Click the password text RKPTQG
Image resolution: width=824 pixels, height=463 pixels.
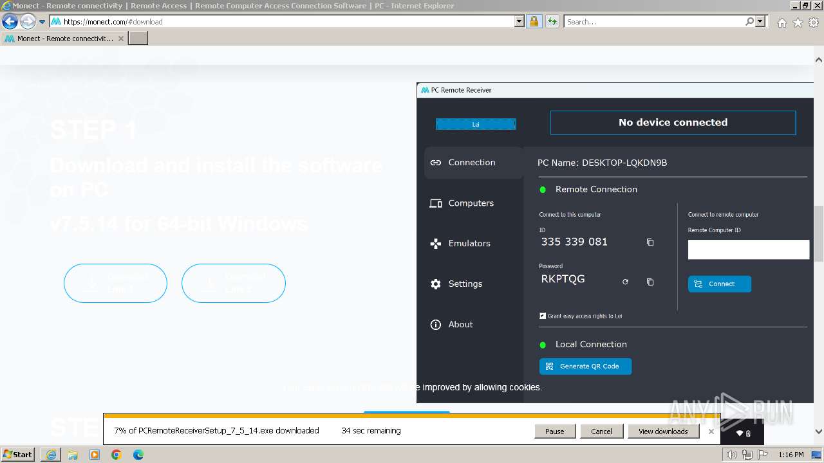click(x=563, y=279)
